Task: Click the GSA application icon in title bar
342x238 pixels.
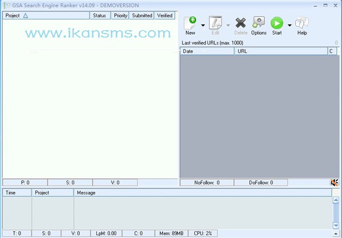Action: (6, 6)
